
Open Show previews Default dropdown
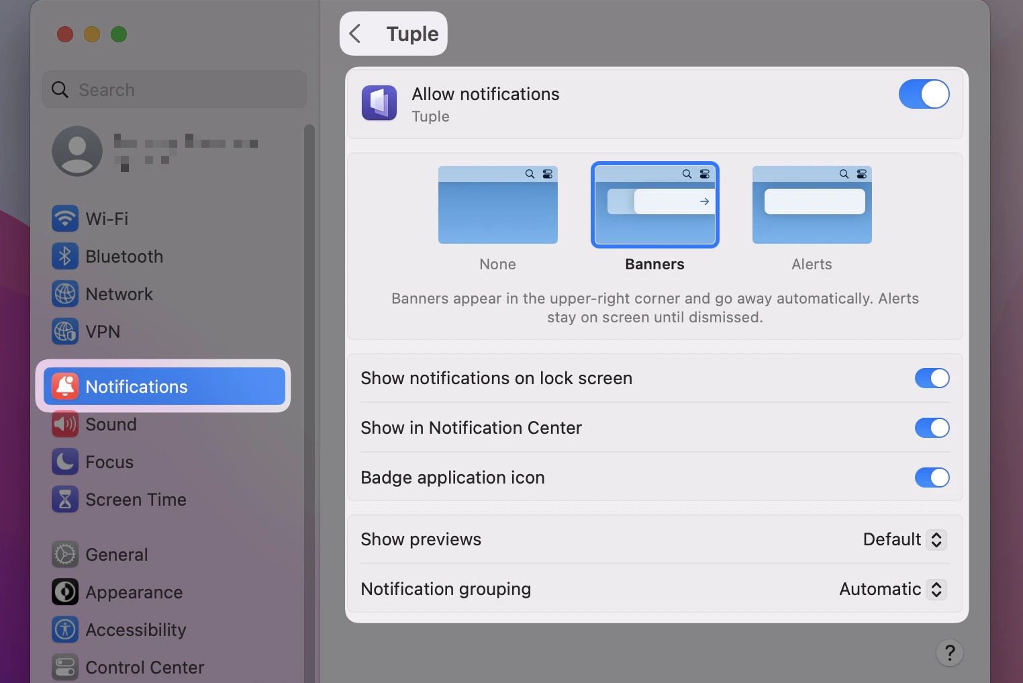(x=904, y=539)
